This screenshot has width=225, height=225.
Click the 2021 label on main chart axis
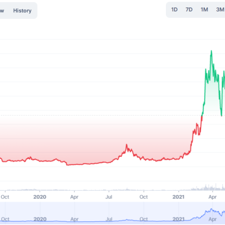coord(178,197)
